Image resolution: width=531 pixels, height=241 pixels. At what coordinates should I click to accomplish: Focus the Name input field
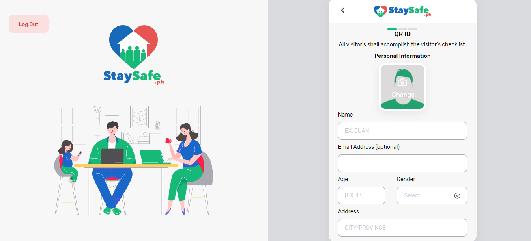pyautogui.click(x=402, y=131)
